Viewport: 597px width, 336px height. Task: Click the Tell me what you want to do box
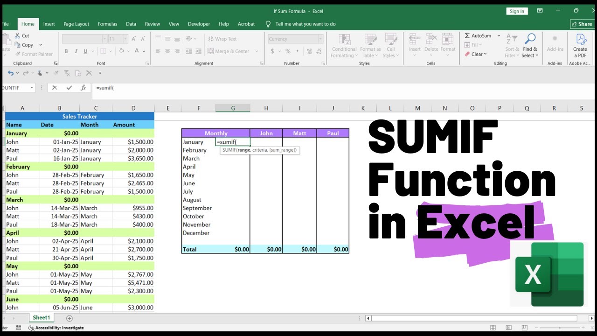pyautogui.click(x=305, y=24)
